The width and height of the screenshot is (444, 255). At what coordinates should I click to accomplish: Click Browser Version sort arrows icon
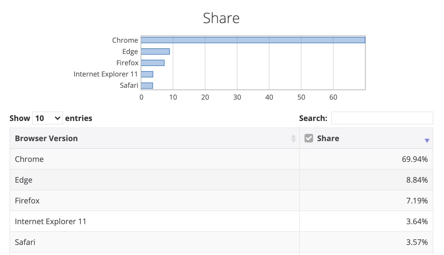tap(293, 138)
